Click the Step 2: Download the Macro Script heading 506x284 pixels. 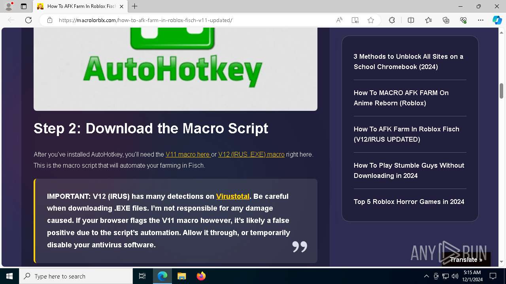coord(151,129)
